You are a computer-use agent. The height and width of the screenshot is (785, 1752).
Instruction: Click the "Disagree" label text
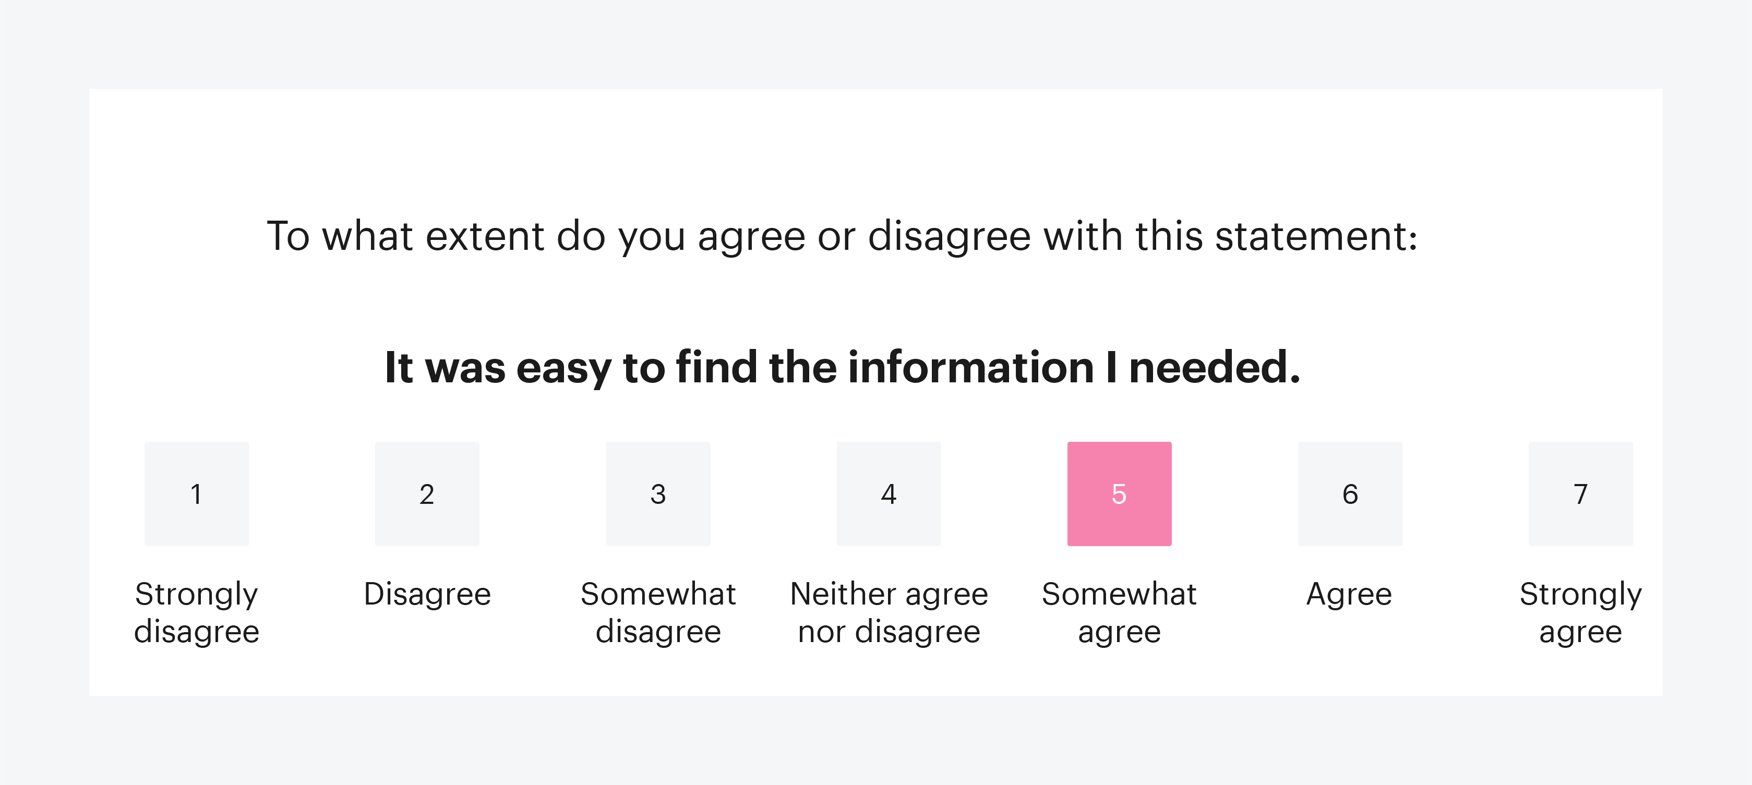[427, 594]
